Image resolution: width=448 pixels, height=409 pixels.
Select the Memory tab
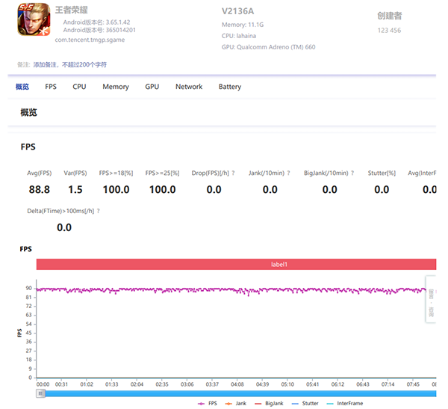click(116, 87)
